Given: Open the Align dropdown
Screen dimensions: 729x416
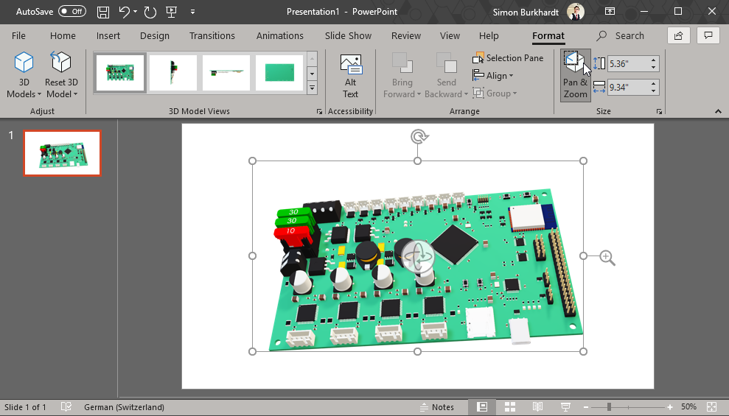Looking at the screenshot, I should click(493, 76).
